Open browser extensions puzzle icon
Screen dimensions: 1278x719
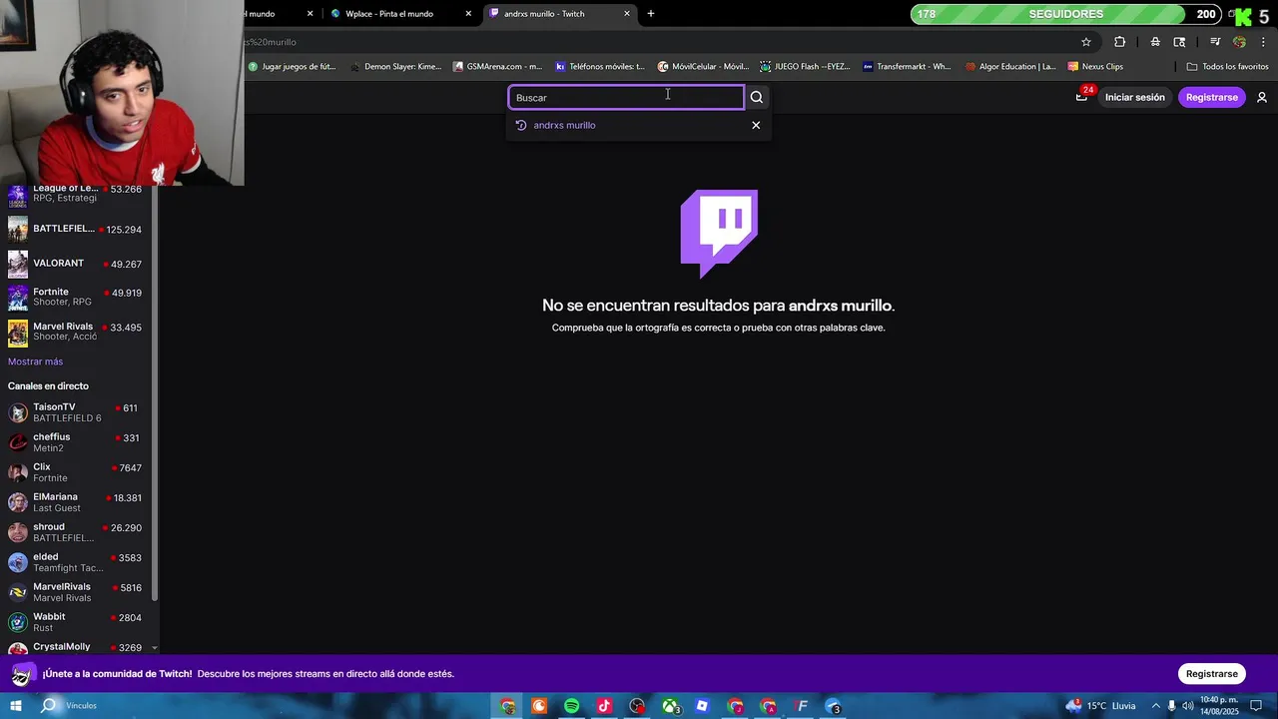click(x=1119, y=42)
